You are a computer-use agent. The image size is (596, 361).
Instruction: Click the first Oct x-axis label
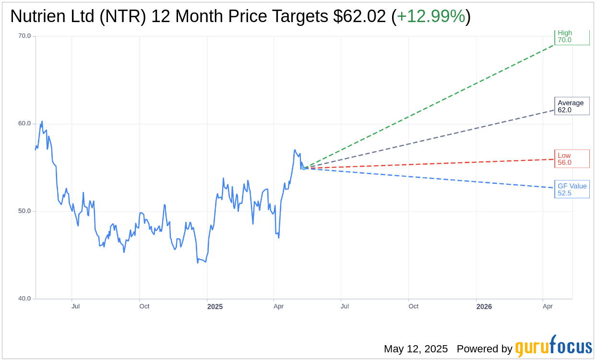pyautogui.click(x=144, y=306)
